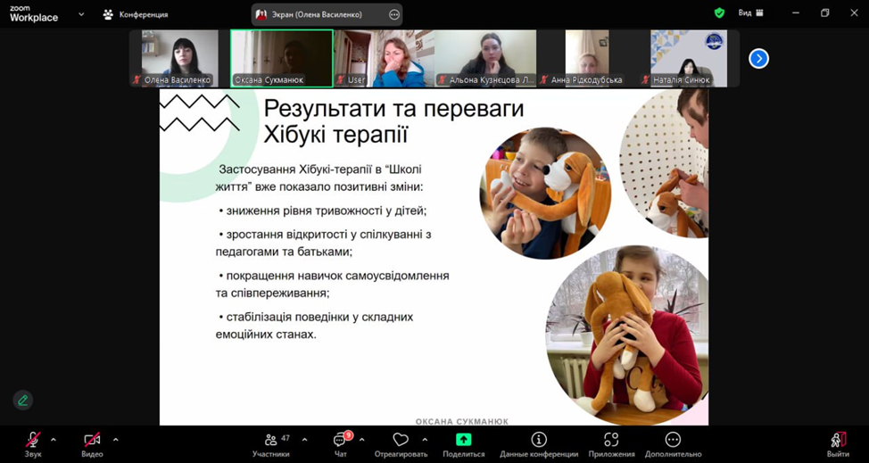Screen dimensions: 869x463
Task: Open annotation pencil tool icon
Action: [22, 400]
